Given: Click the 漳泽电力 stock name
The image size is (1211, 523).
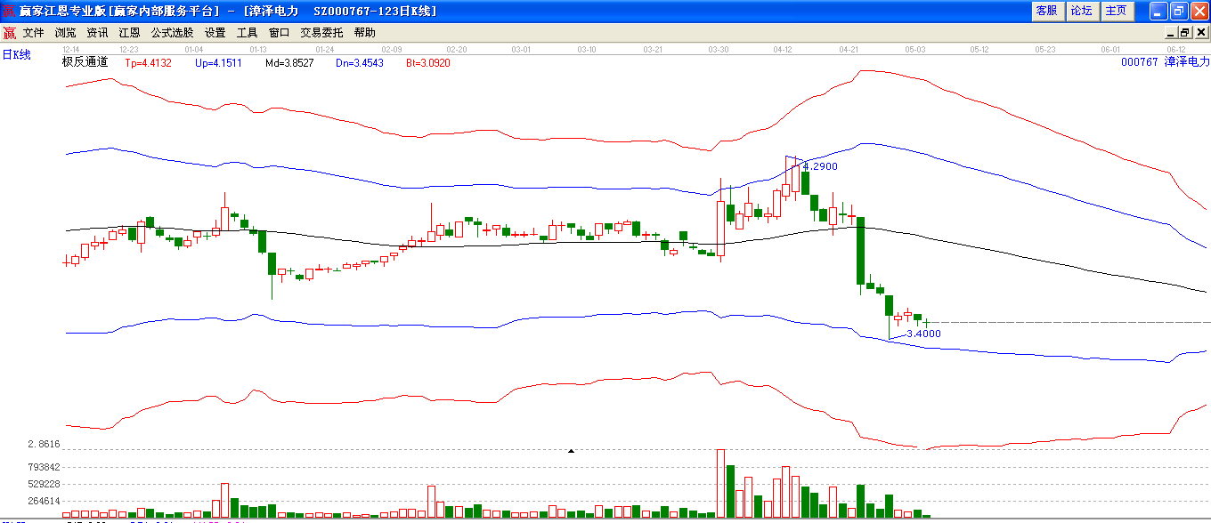Looking at the screenshot, I should pyautogui.click(x=1187, y=62).
